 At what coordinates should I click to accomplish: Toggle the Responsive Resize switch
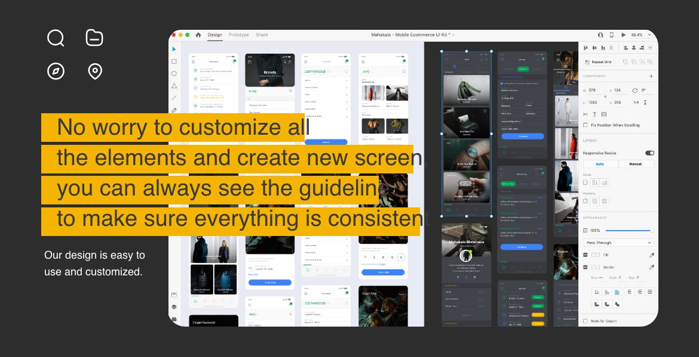click(x=649, y=153)
